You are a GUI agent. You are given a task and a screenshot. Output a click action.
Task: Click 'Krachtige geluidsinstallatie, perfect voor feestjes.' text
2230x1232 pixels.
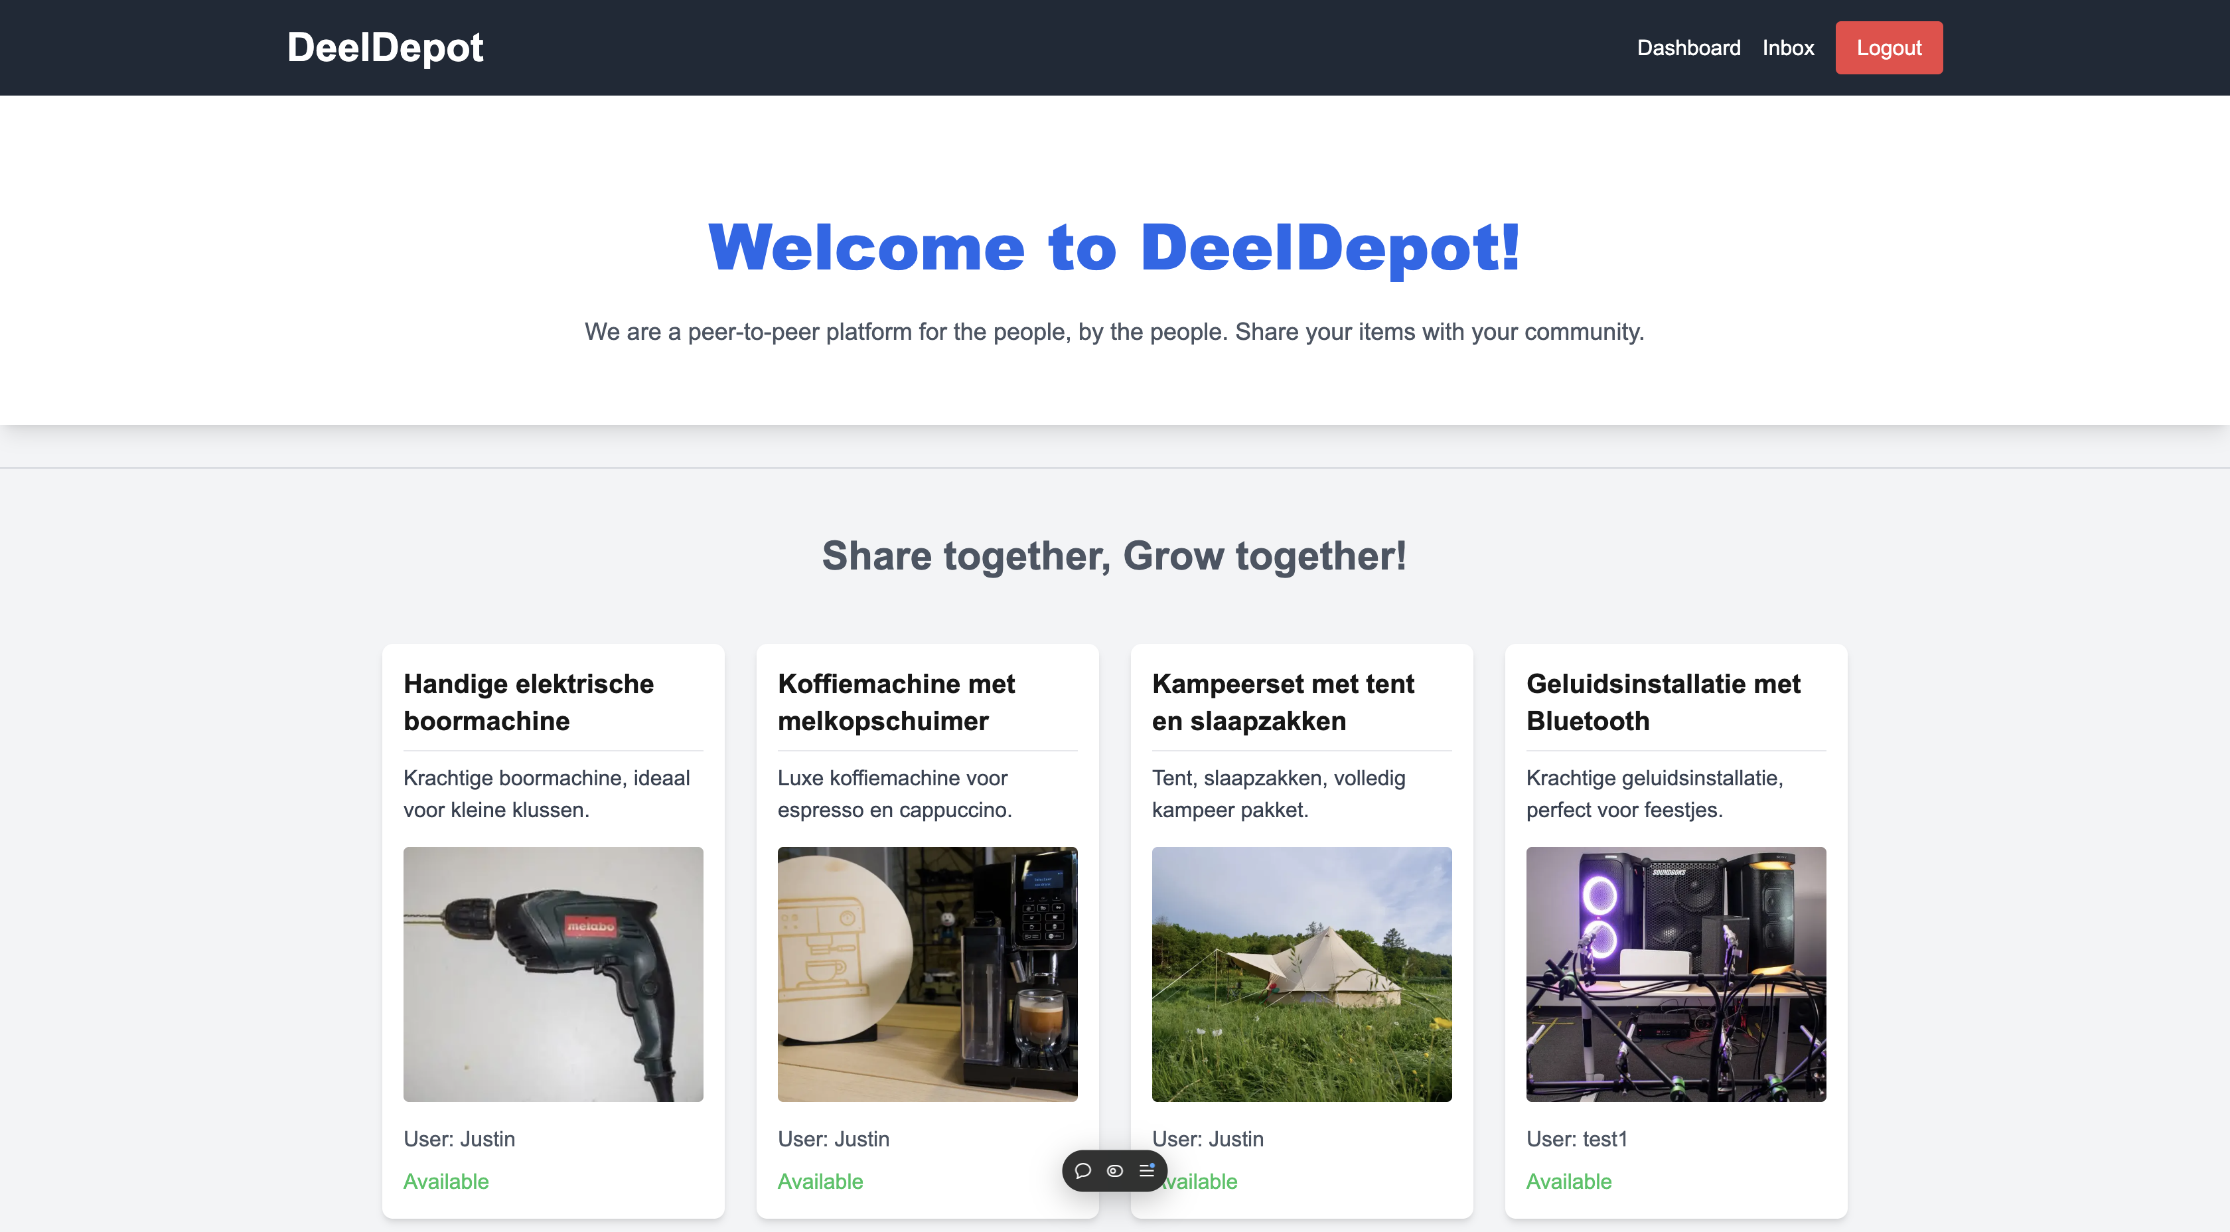(1655, 794)
